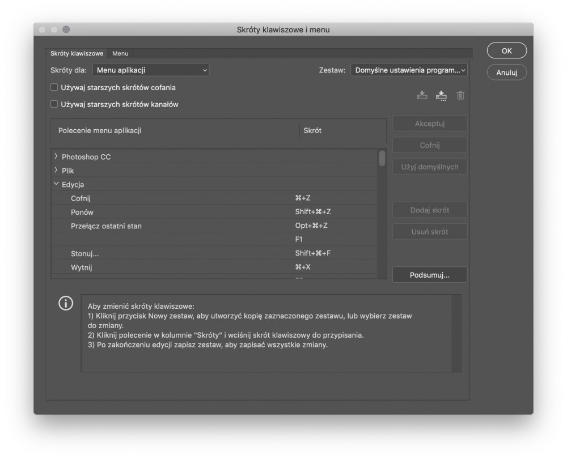Click the Anuluj button

click(x=506, y=73)
